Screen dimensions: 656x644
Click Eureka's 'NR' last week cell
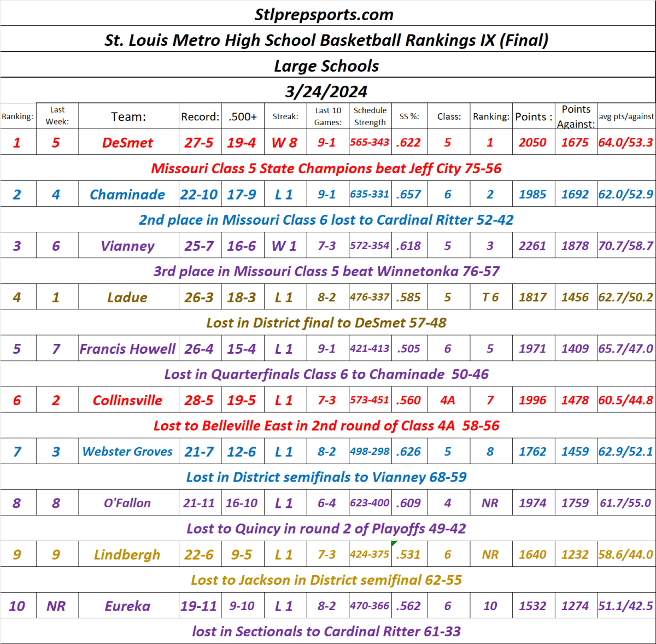[56, 606]
